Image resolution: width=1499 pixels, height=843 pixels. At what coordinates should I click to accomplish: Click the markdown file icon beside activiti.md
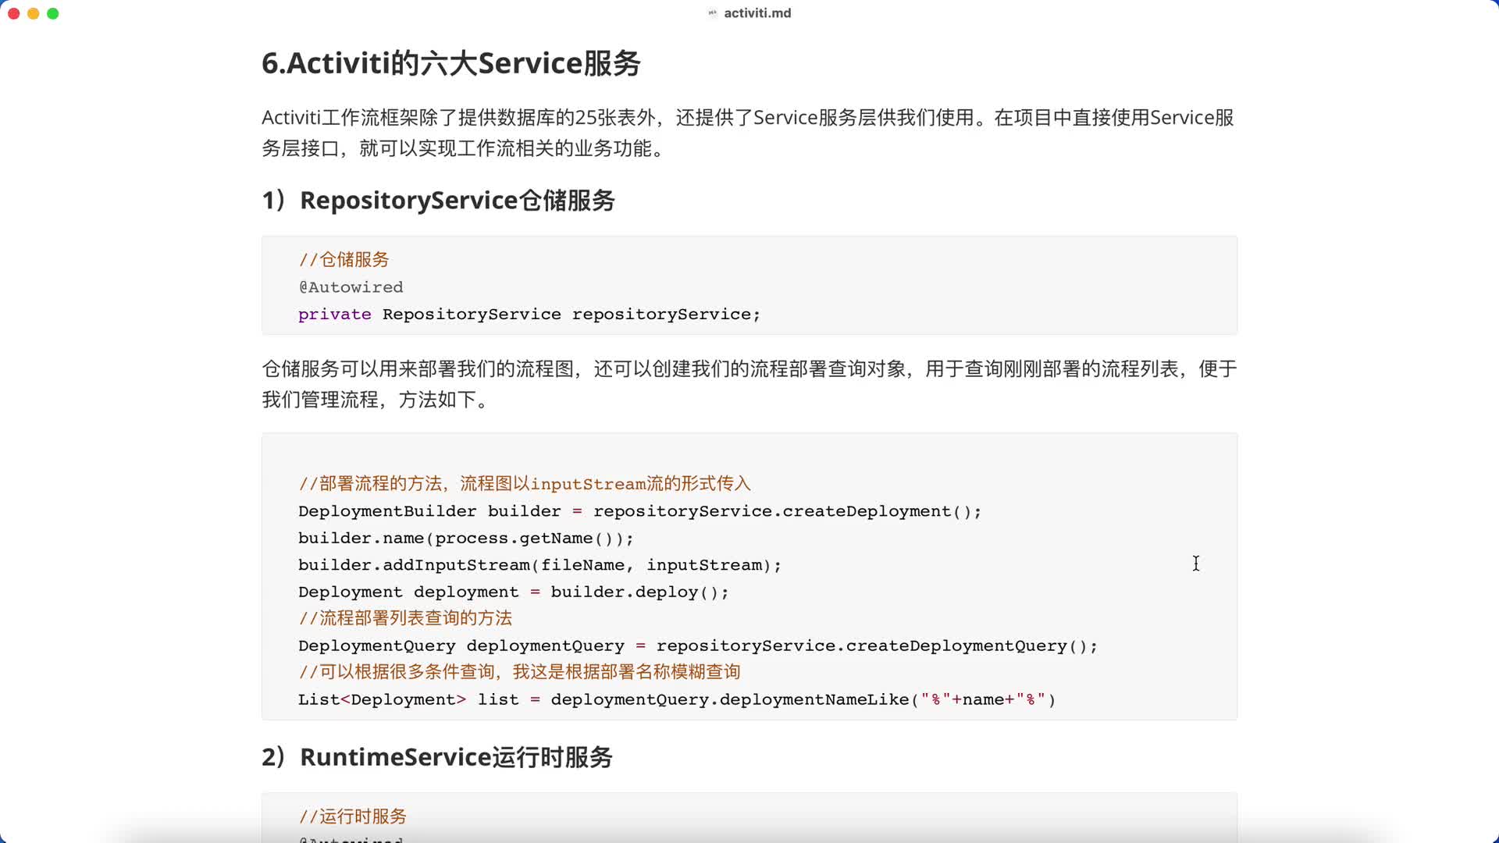[712, 13]
